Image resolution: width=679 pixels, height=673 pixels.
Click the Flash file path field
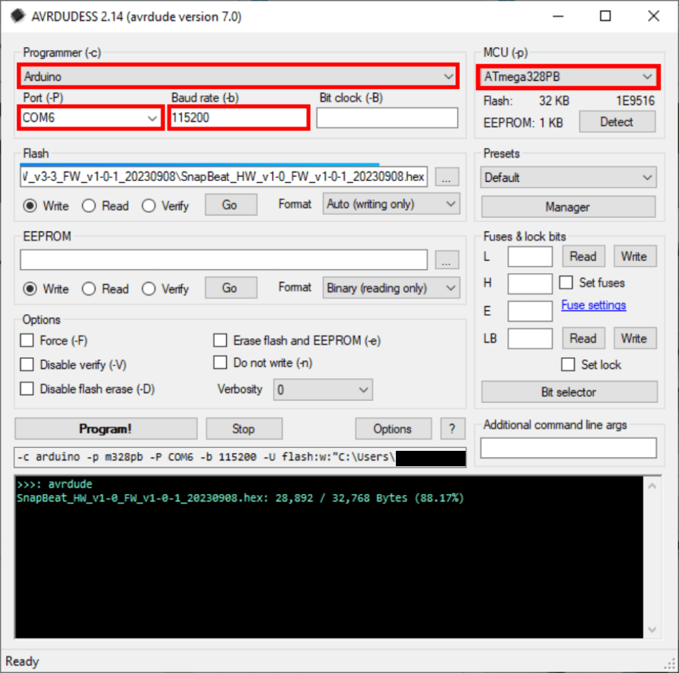pyautogui.click(x=224, y=177)
